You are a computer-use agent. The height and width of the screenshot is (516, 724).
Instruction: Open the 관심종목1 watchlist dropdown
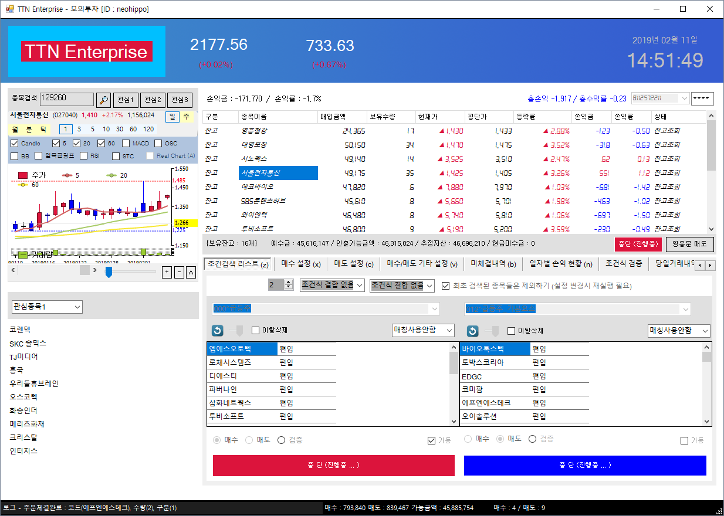click(x=47, y=307)
